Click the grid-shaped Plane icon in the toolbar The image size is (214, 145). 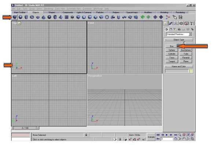point(66,17)
